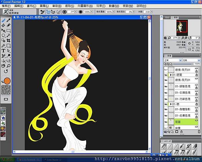Expand the 01-眼窩 layer group
The height and width of the screenshot is (162, 202).
coord(171,75)
